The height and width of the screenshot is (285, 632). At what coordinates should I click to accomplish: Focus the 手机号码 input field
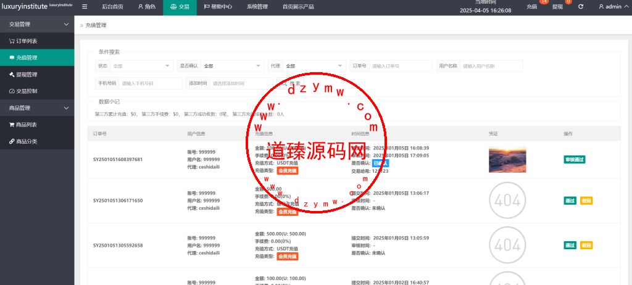point(151,83)
